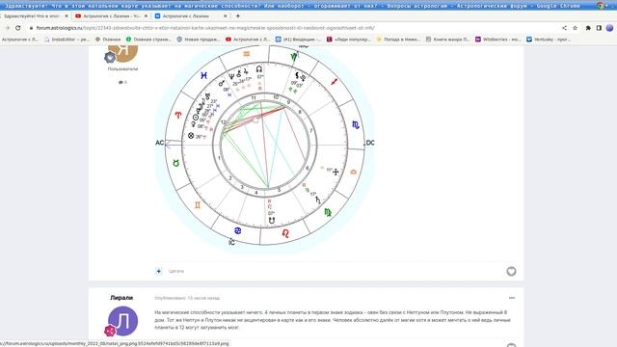Open Лирали's purple avatar
Viewport: 617px width, 347px height.
tap(122, 321)
